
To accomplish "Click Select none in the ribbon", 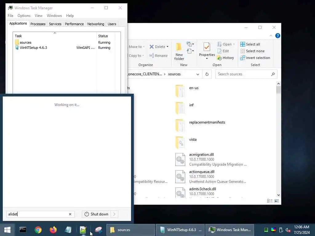I will [252, 51].
